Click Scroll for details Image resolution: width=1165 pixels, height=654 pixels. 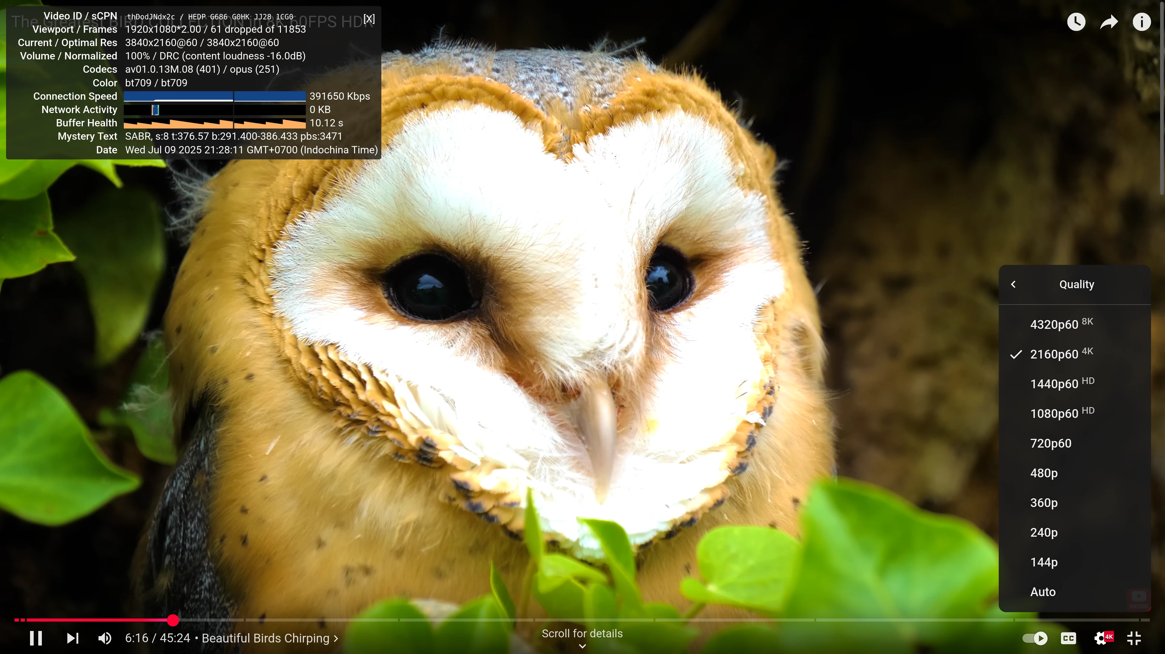582,633
